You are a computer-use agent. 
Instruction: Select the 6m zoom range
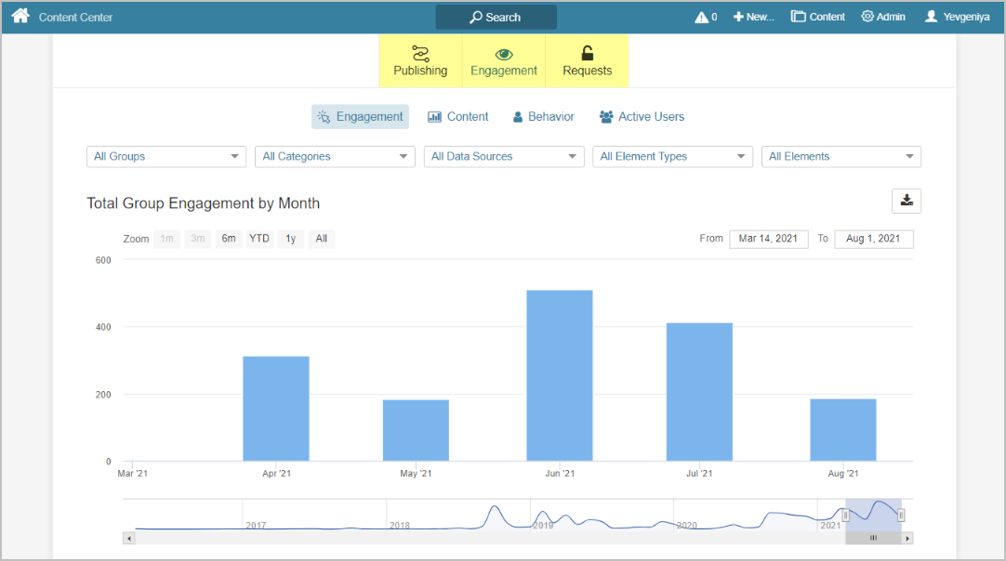229,239
